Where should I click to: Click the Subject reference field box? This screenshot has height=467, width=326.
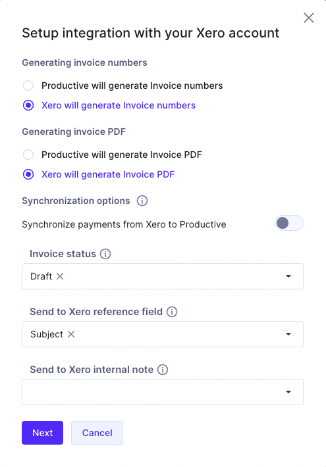click(163, 334)
